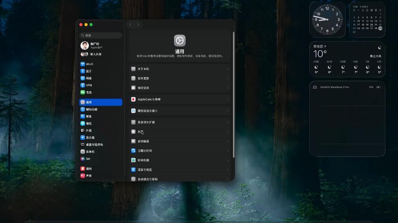Image resolution: width=398 pixels, height=223 pixels.
Task: Select Displays (显示器) in the sidebar
Action: tap(101, 138)
